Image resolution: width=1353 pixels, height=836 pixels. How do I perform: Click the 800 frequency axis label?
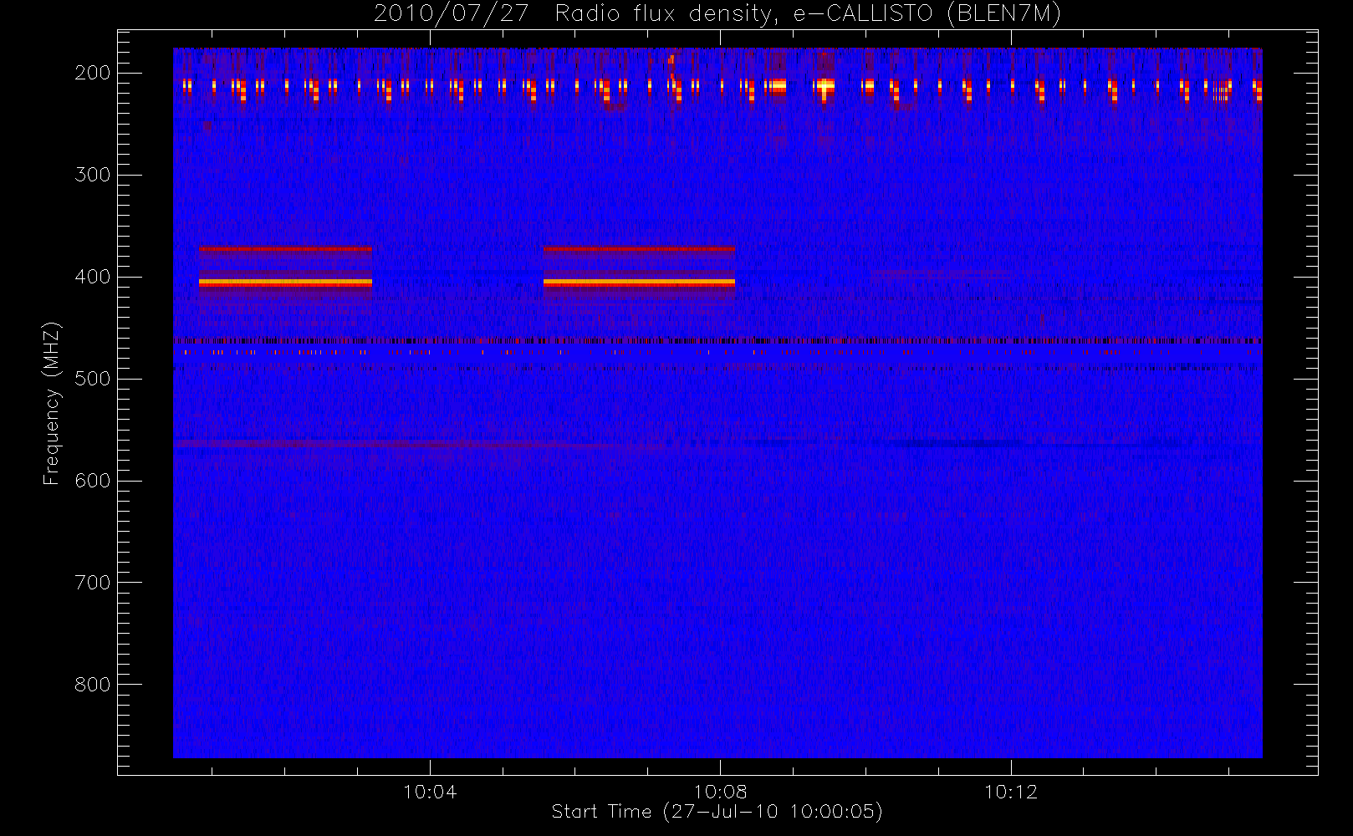click(92, 685)
